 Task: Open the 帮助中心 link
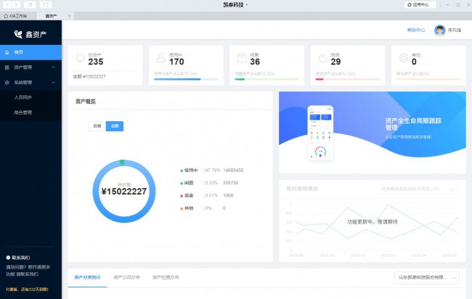[416, 30]
